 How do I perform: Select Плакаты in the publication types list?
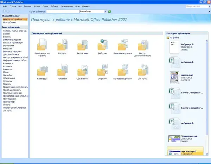[x=7, y=84]
